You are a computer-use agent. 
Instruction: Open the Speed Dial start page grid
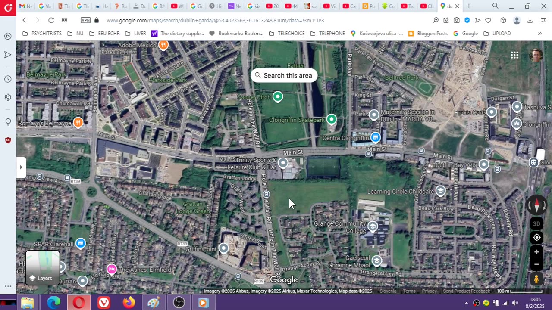click(64, 20)
